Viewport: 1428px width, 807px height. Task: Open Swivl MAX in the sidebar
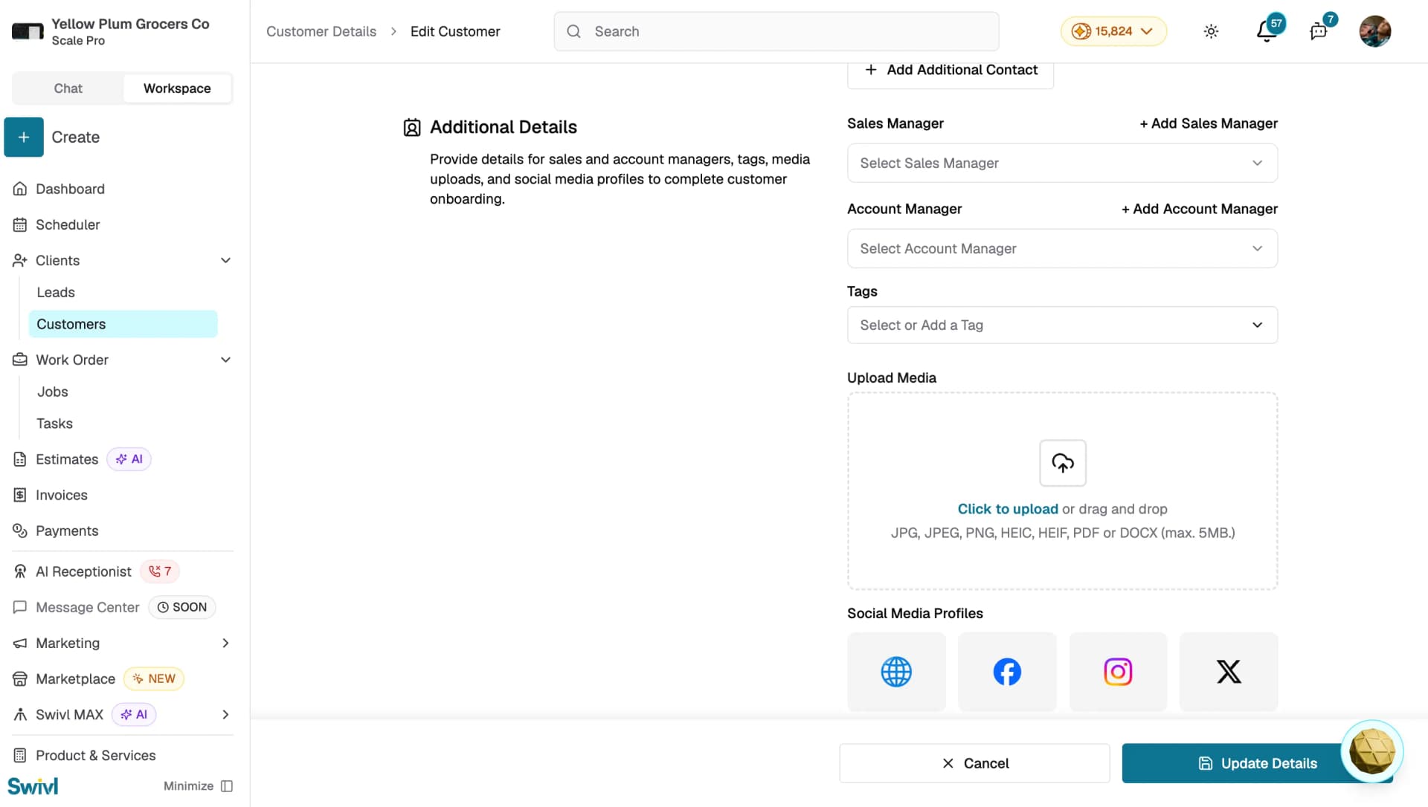point(69,714)
